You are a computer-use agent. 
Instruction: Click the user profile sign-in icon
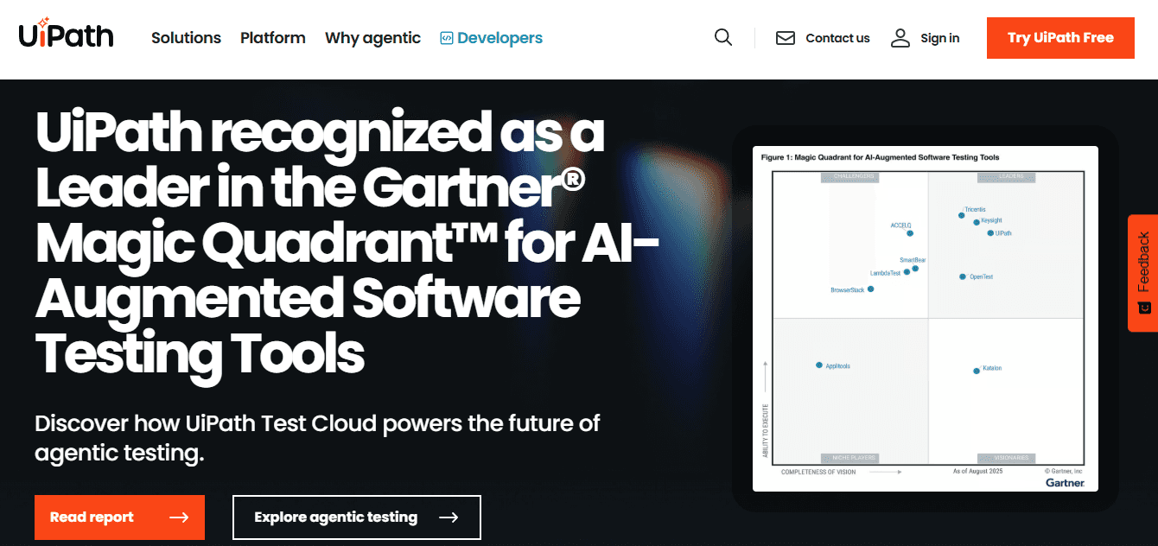pos(901,37)
